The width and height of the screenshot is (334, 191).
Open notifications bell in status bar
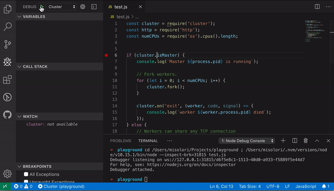coord(326,186)
